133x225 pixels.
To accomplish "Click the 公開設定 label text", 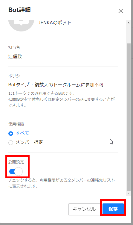I will click(x=16, y=162).
